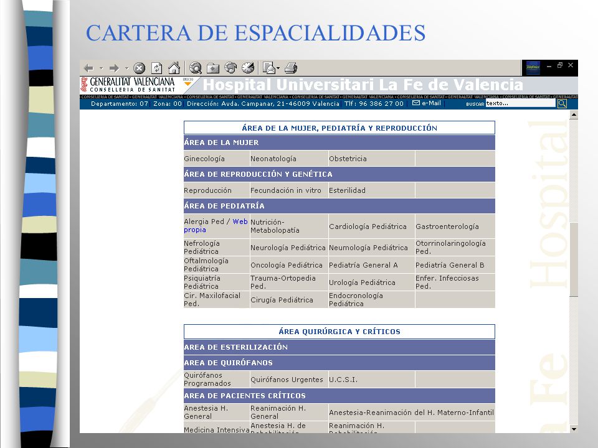
Task: Select Oftalmología Pediátrica cell
Action: 216,265
